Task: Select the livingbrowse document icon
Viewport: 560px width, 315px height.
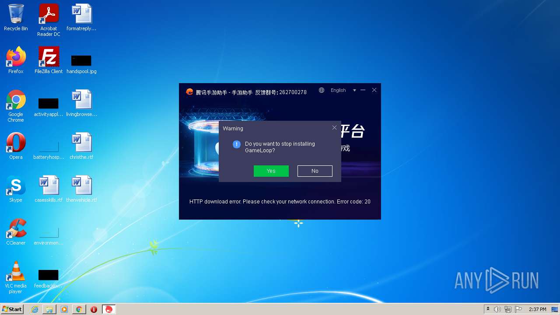Action: click(x=81, y=103)
